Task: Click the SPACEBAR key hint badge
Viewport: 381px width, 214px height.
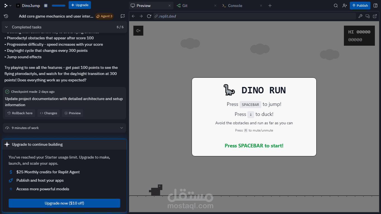Action: click(x=250, y=104)
